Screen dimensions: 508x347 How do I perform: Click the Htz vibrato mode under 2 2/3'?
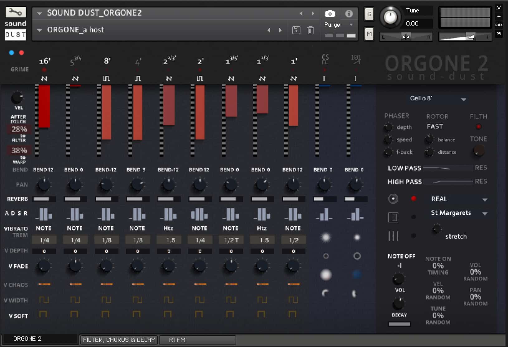click(168, 228)
